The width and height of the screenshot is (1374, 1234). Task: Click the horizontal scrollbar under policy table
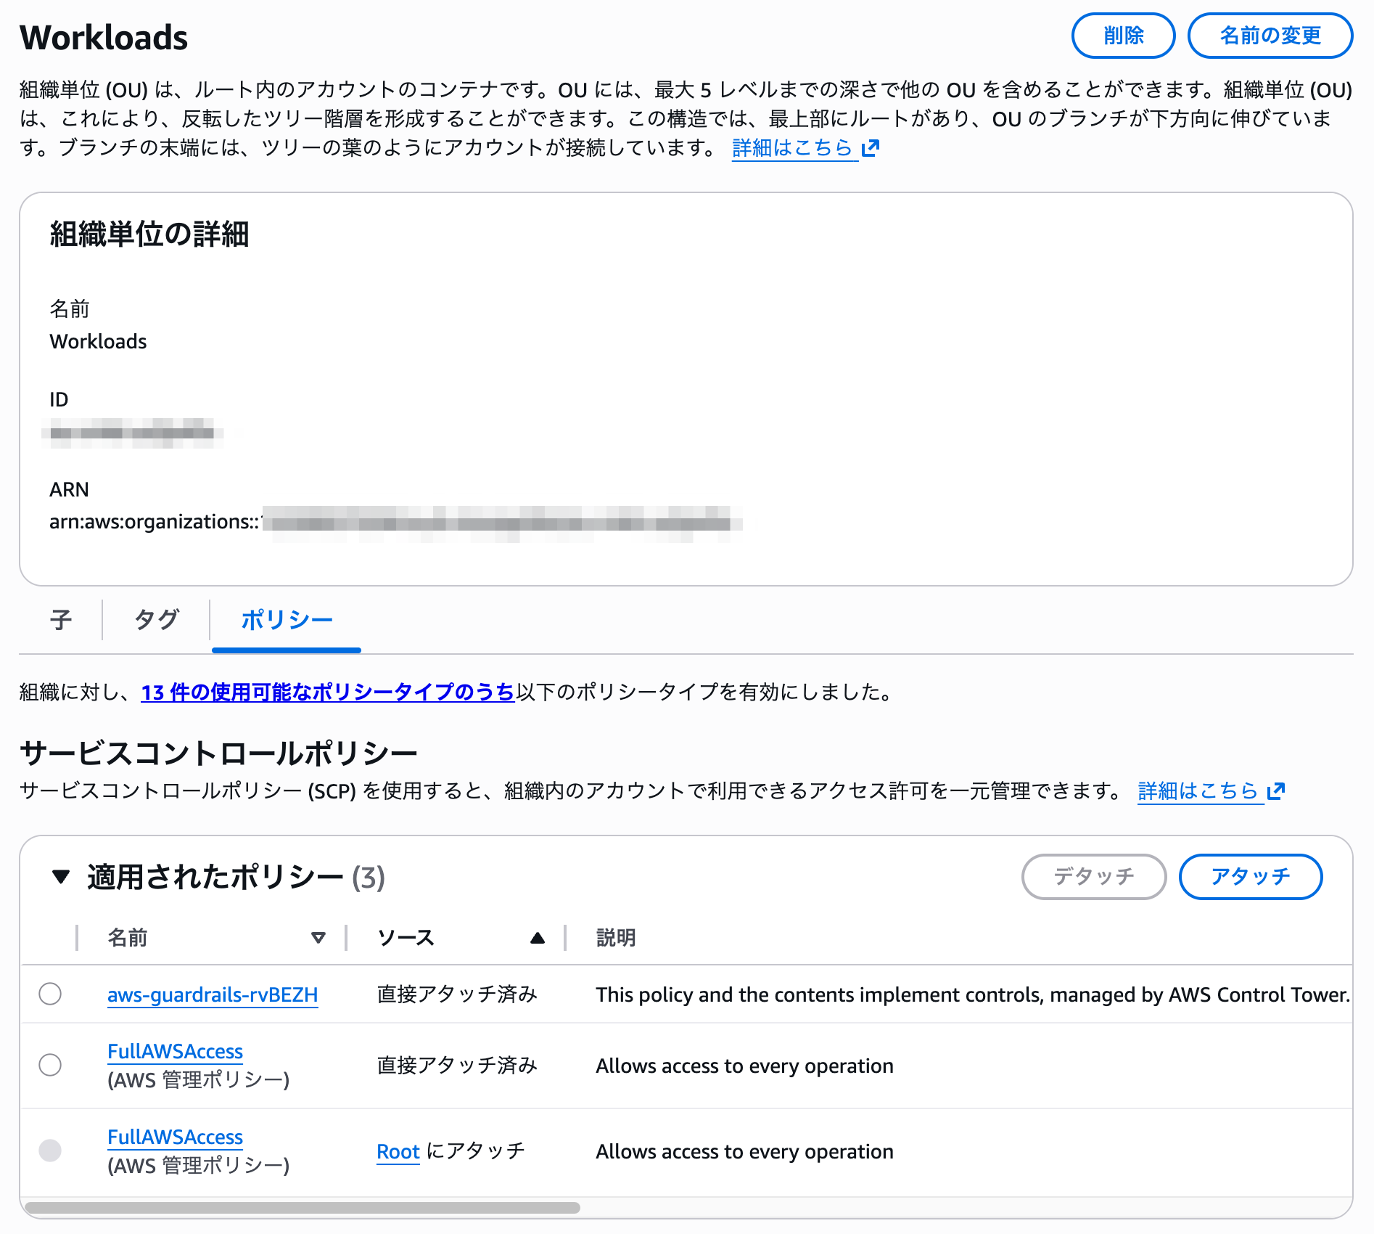click(302, 1208)
